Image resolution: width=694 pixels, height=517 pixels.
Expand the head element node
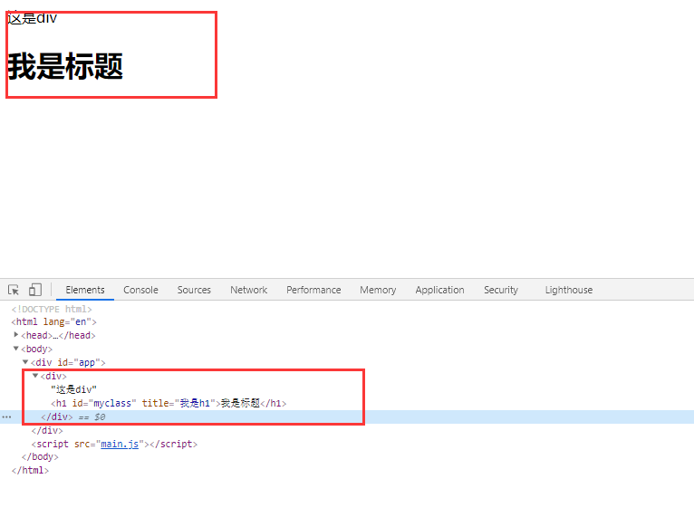click(16, 335)
